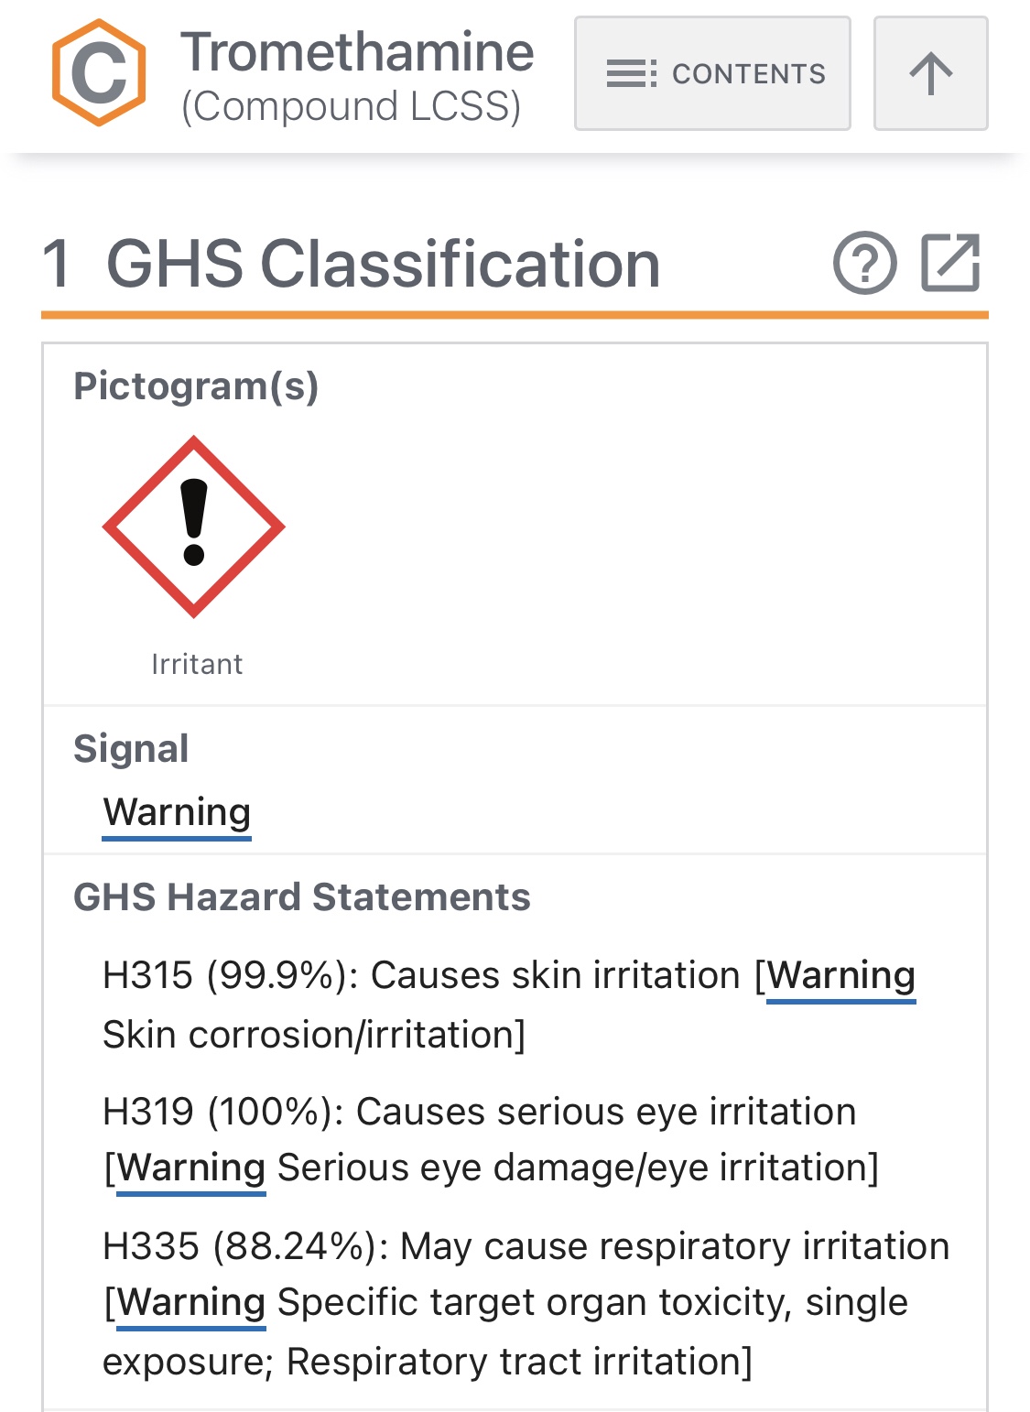Screen dimensions: 1030x1412
Task: Open GHS Classification help question mark
Action: click(864, 264)
